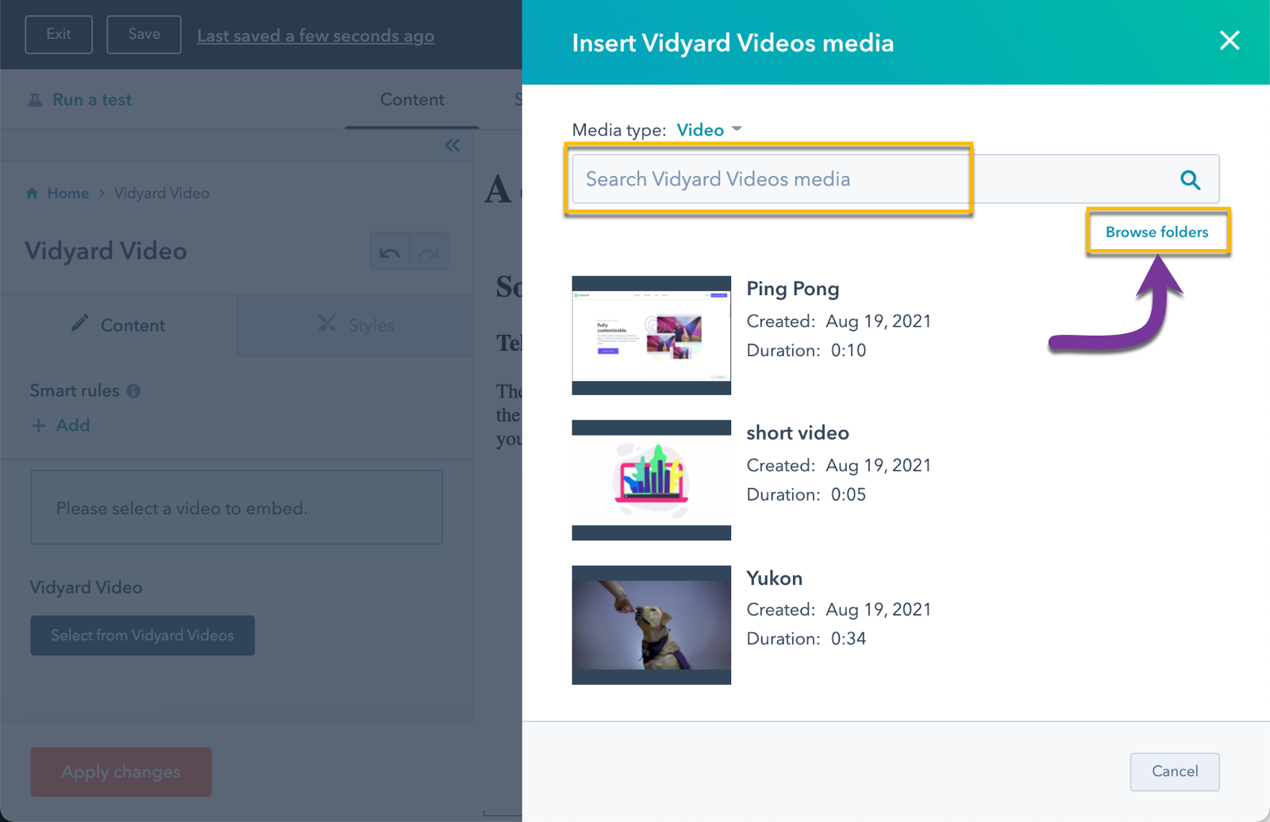
Task: Click the magnifier search icon
Action: pos(1190,180)
